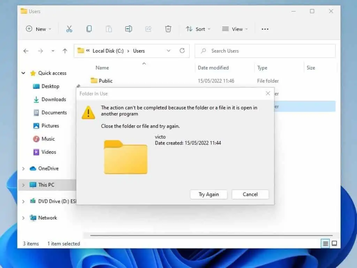The image size is (357, 268).
Task: Click the Back navigation arrow
Action: 26,51
